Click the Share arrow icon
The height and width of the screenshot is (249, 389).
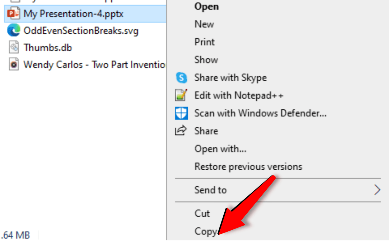click(181, 131)
